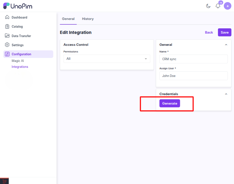234x184 pixels.
Task: Click the Catalog clipboard icon
Action: [x=7, y=27]
